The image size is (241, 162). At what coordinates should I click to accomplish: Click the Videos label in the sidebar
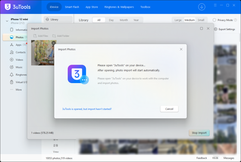[x=19, y=60]
